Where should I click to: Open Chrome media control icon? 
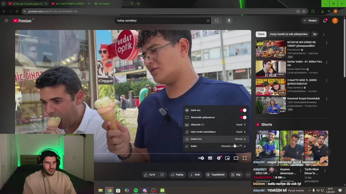coord(329,11)
